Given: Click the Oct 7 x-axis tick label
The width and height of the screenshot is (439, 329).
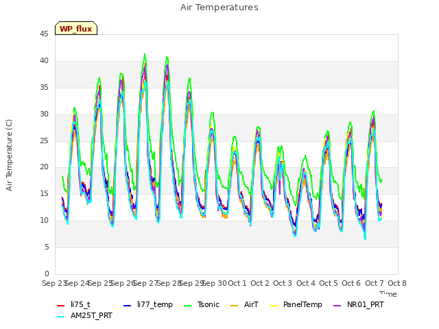Looking at the screenshot, I should 375,283.
